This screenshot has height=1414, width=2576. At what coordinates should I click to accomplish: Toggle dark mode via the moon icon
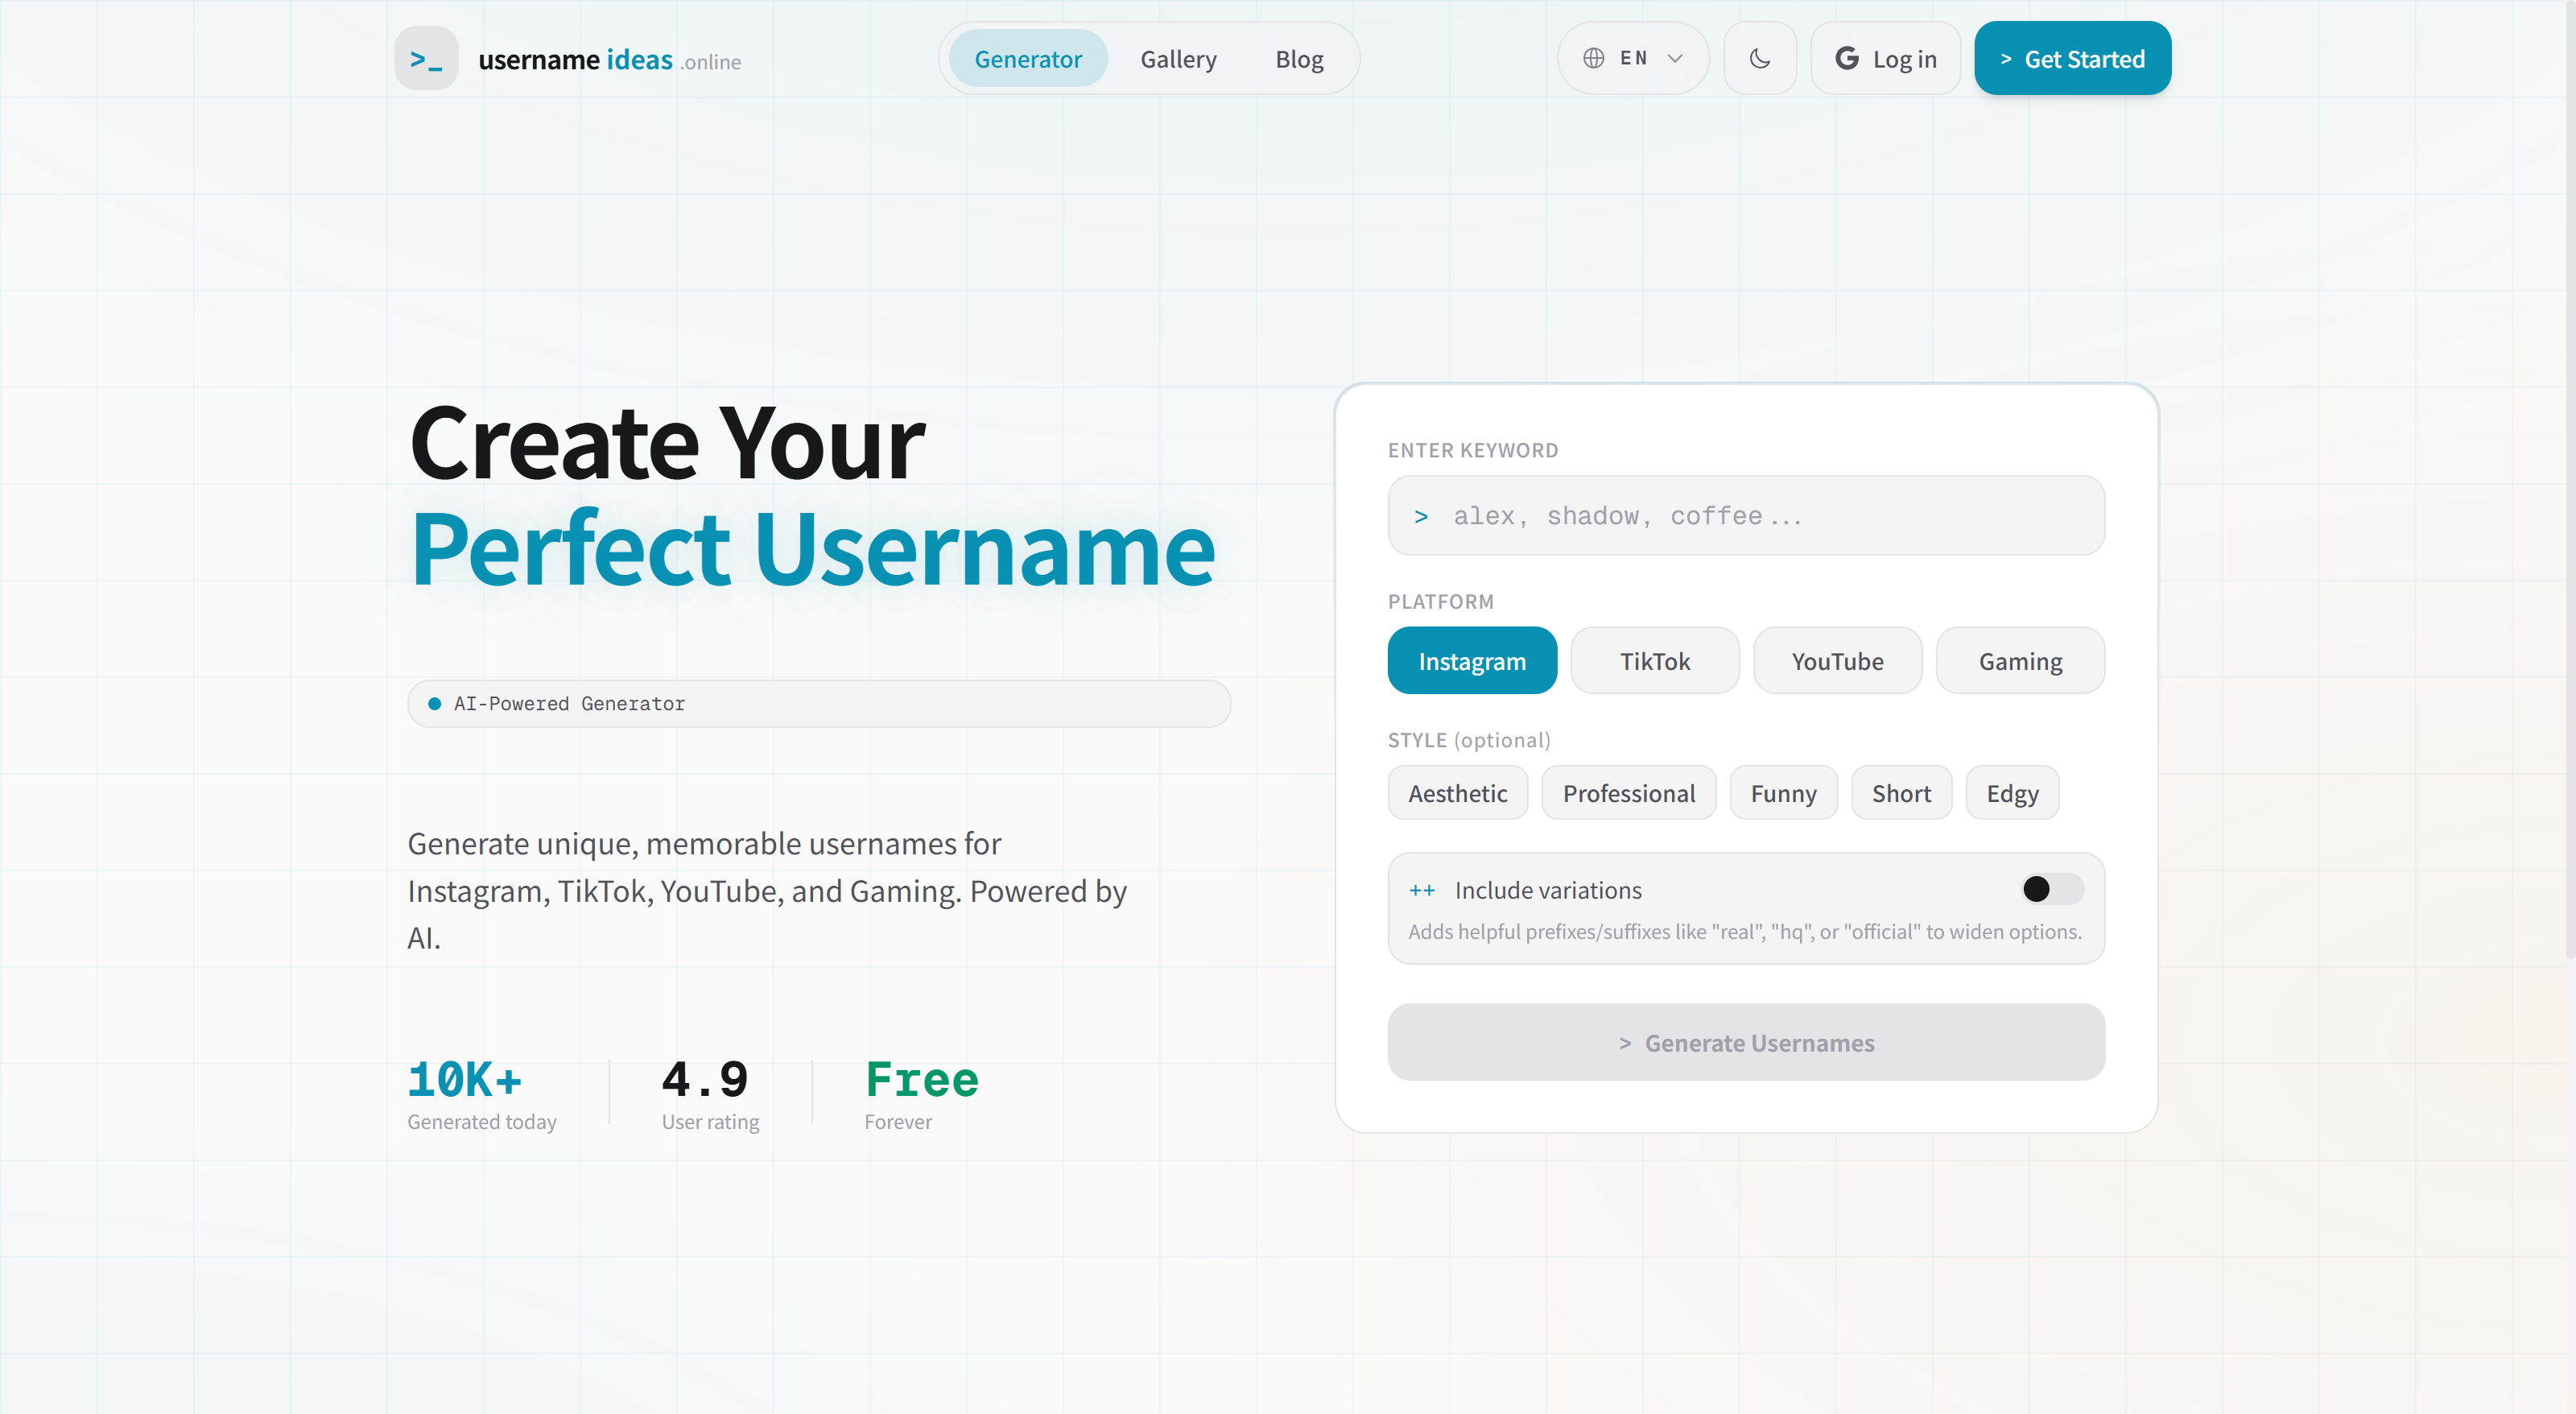pos(1760,58)
